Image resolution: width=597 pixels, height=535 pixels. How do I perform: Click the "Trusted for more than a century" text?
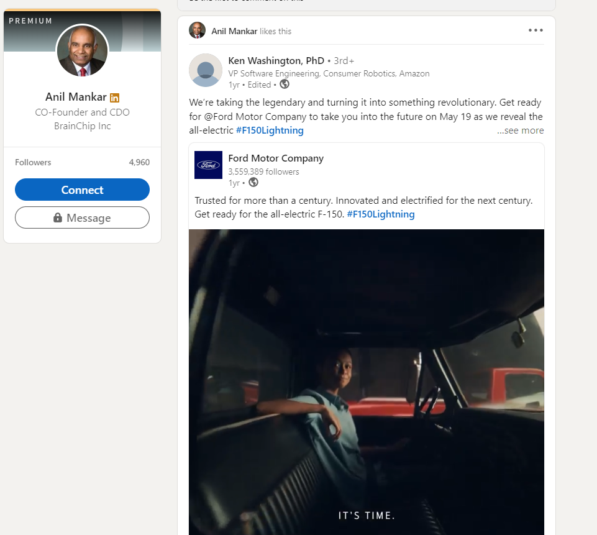262,201
